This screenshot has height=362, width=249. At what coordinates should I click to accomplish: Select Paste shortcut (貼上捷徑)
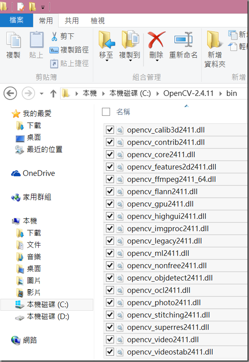click(70, 63)
